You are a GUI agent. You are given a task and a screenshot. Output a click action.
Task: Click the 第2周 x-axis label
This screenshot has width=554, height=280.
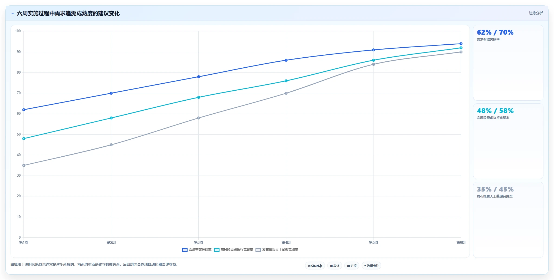click(111, 242)
